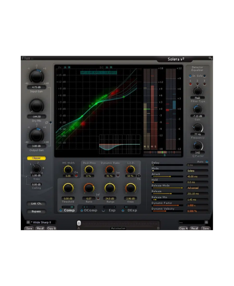The width and height of the screenshot is (234, 286).
Task: Click the Filter Type knob
Action: point(197,91)
